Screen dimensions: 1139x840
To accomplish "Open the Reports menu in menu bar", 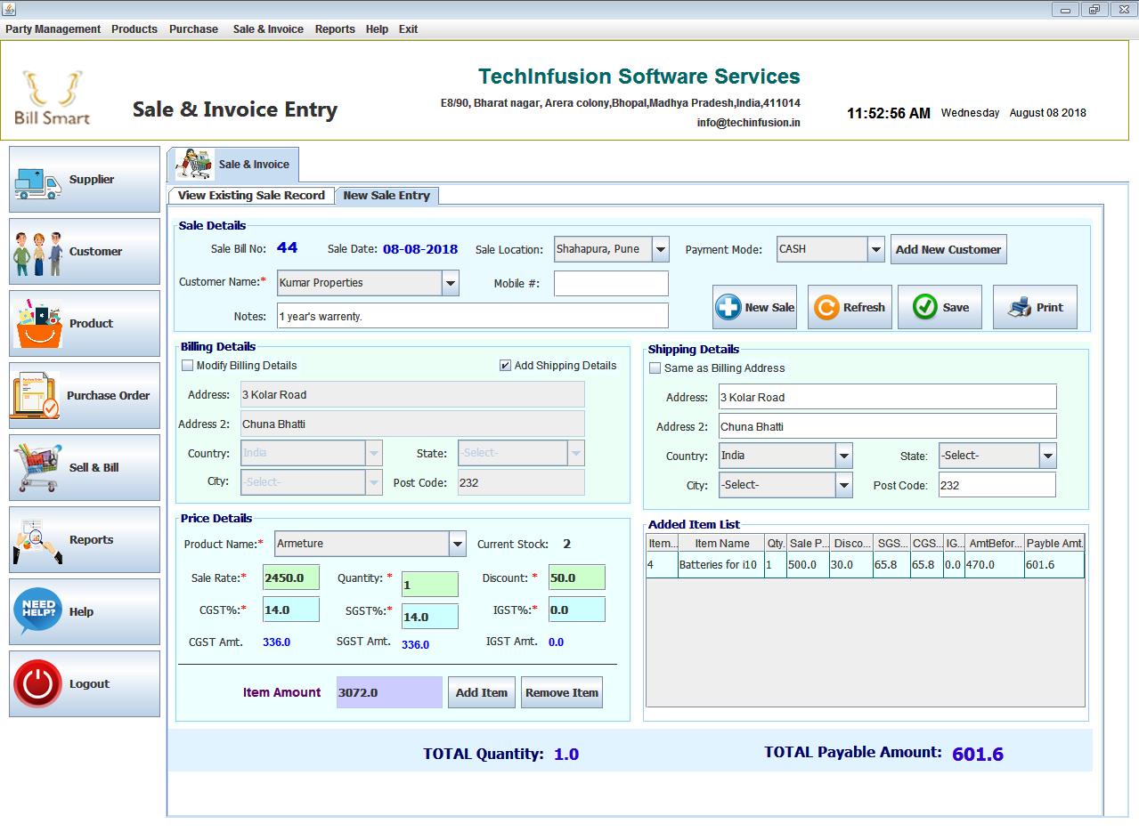I will pyautogui.click(x=335, y=29).
